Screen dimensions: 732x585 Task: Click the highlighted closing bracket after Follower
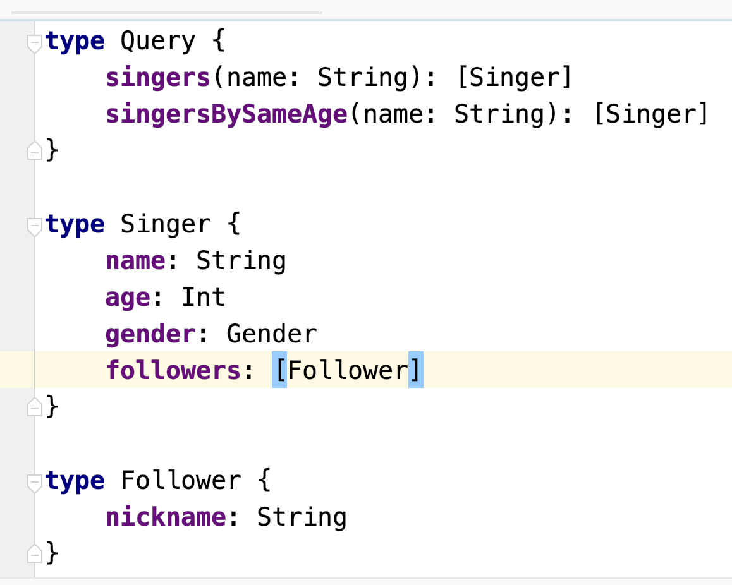(416, 370)
